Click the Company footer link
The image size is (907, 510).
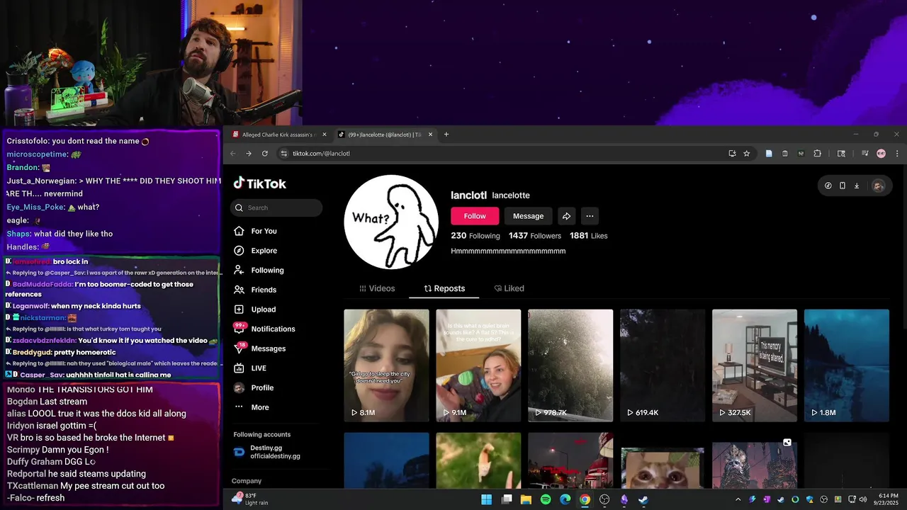point(247,481)
